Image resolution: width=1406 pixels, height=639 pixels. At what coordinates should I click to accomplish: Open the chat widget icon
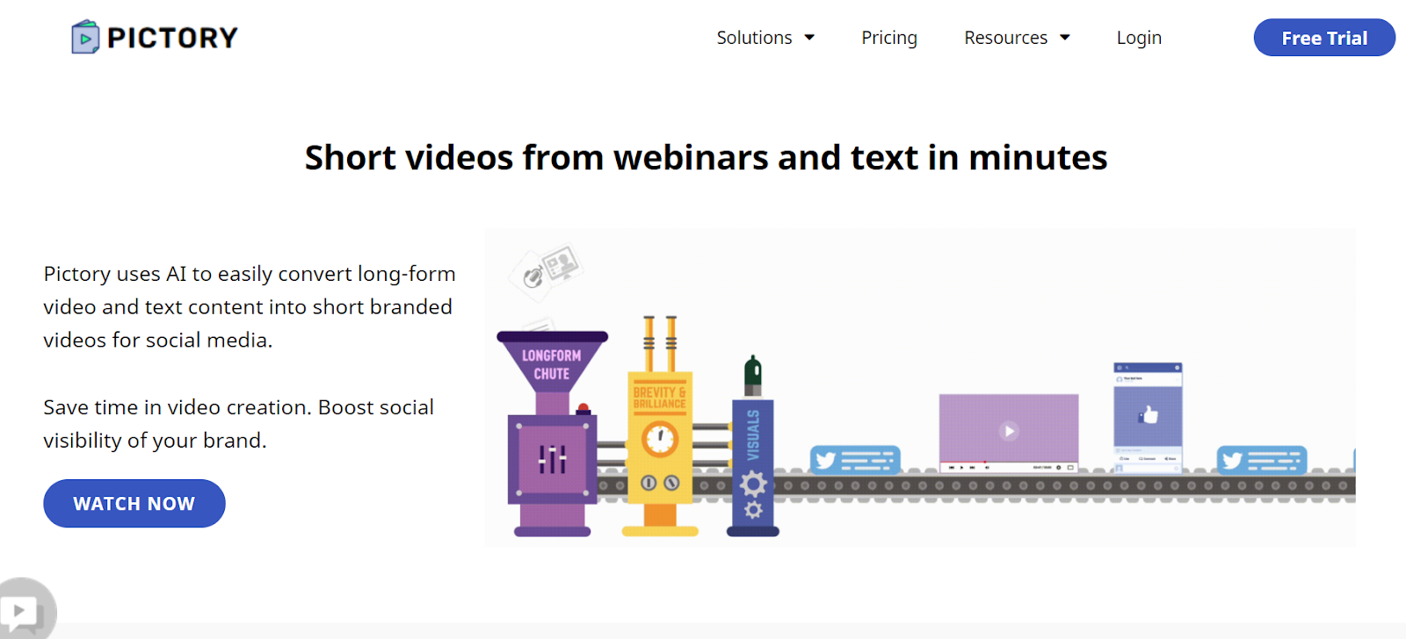click(26, 609)
